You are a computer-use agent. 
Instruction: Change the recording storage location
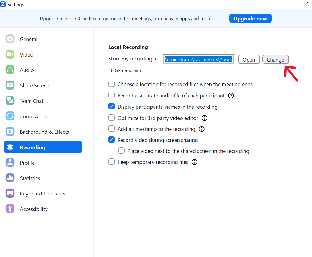276,59
